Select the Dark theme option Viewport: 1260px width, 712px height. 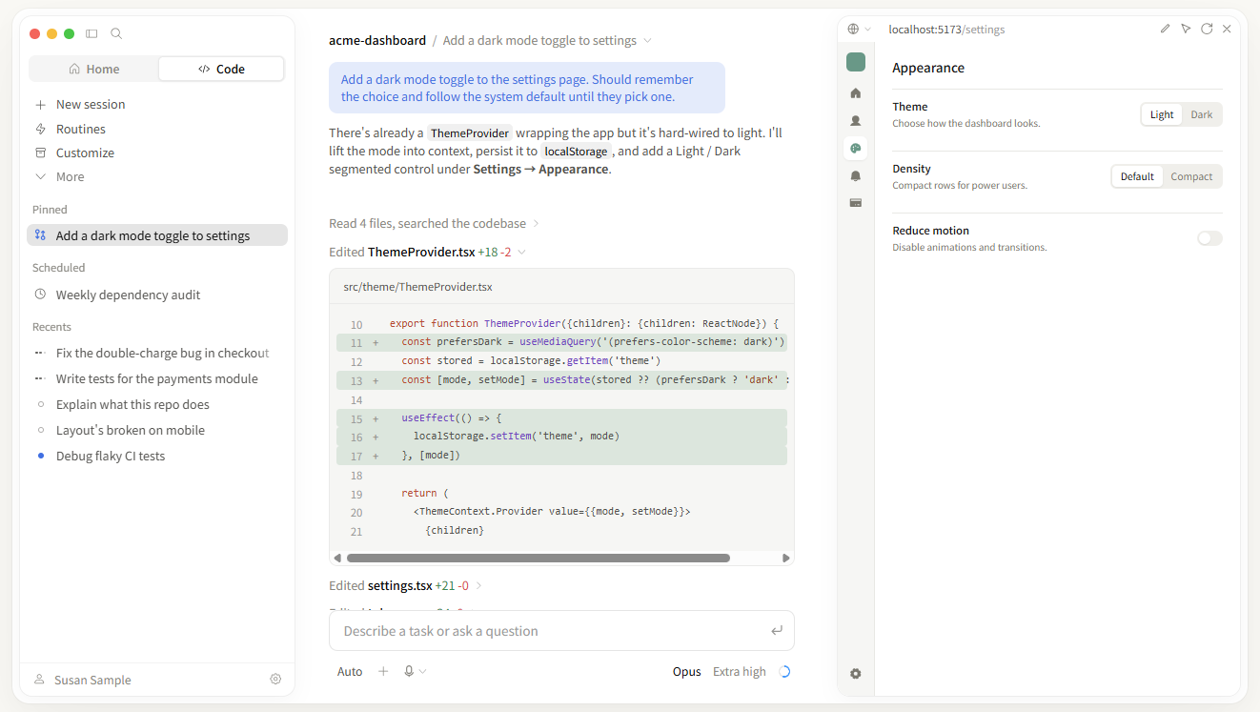point(1202,114)
